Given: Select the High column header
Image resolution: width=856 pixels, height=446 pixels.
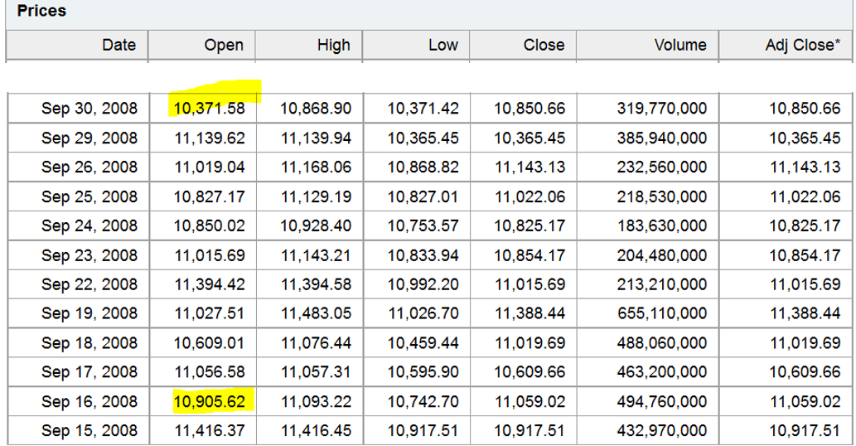Looking at the screenshot, I should pyautogui.click(x=333, y=46).
